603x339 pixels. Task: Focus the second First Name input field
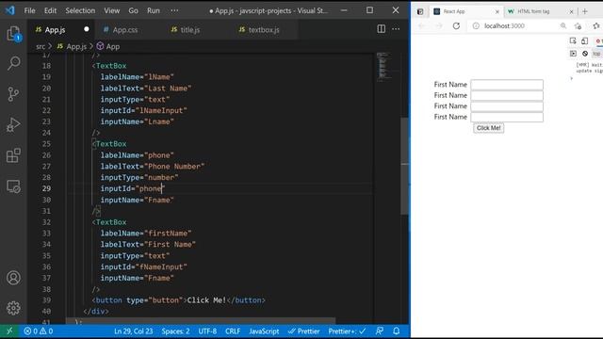click(507, 95)
